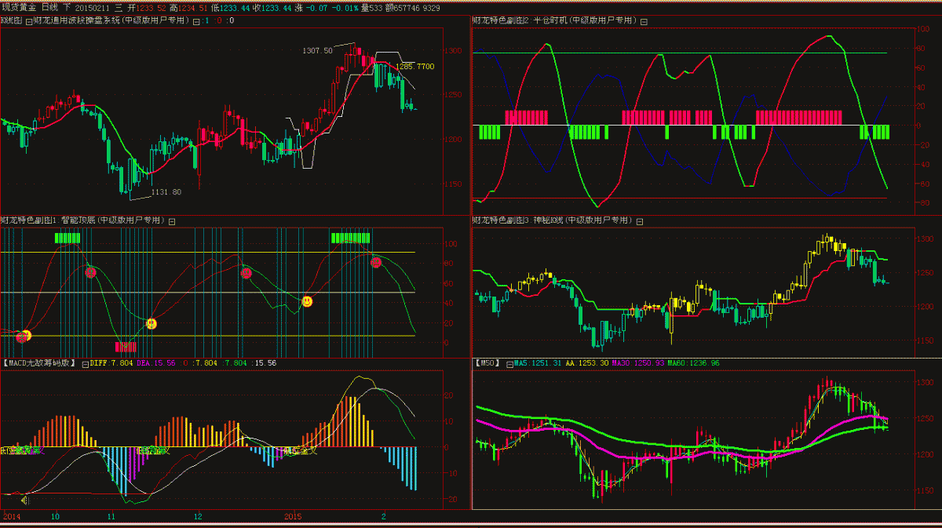This screenshot has height=528, width=942.
Task: Click the yellow smiley marker near level 20
Action: pyautogui.click(x=152, y=323)
